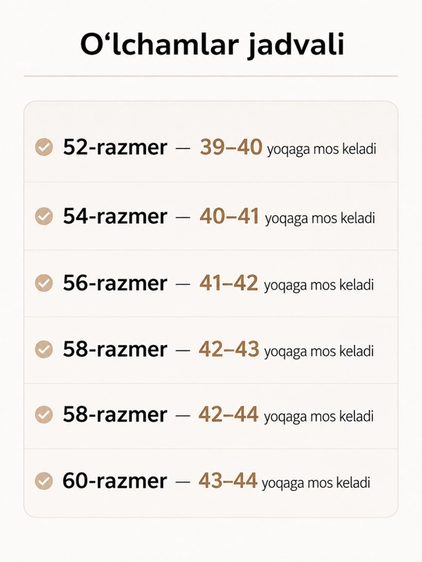
Task: Select the 54-razmer label
Action: pyautogui.click(x=115, y=216)
